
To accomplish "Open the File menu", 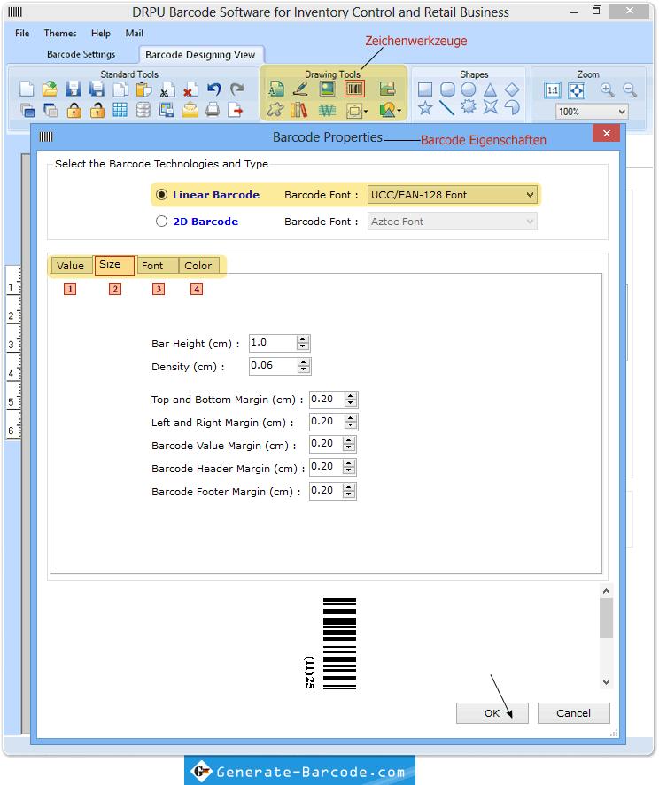I will click(22, 33).
